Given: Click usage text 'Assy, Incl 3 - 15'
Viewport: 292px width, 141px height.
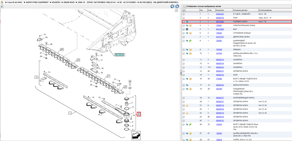Looking at the screenshot, I should pos(265,18).
